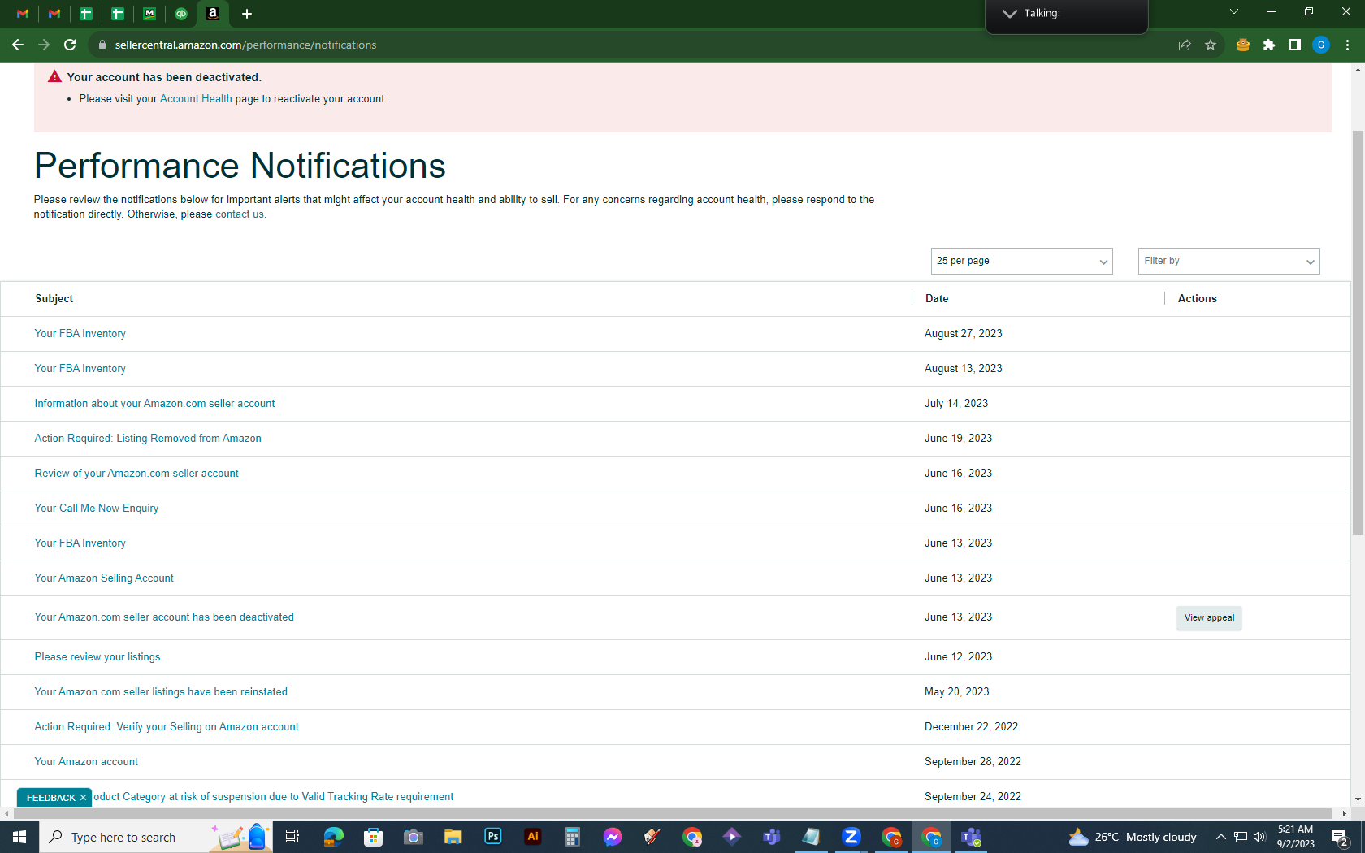Open the Windows Start menu
This screenshot has width=1365, height=853.
tap(19, 837)
